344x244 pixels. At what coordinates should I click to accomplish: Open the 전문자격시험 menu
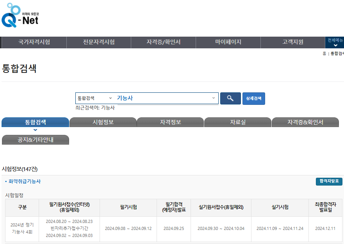point(99,42)
